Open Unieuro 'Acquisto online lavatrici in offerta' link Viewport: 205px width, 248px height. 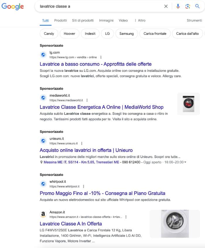[x=86, y=150]
